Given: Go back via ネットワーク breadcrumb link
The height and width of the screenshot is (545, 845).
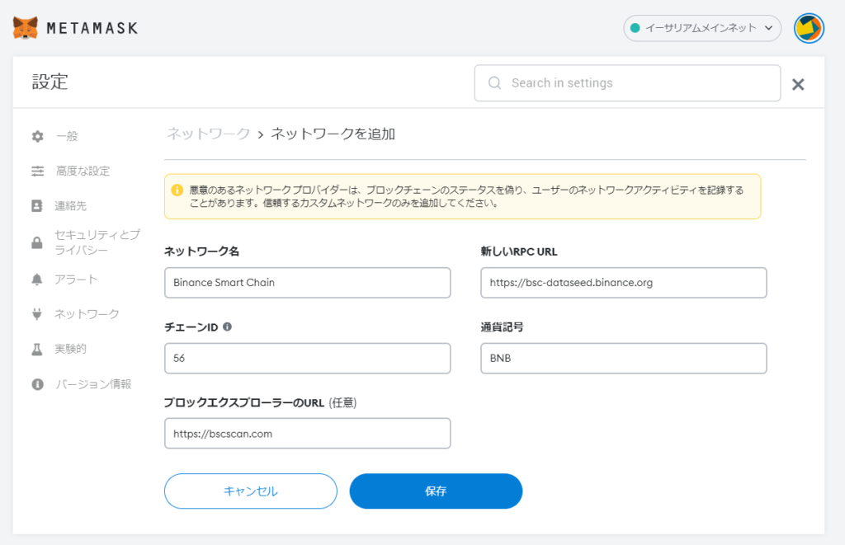Looking at the screenshot, I should click(209, 134).
